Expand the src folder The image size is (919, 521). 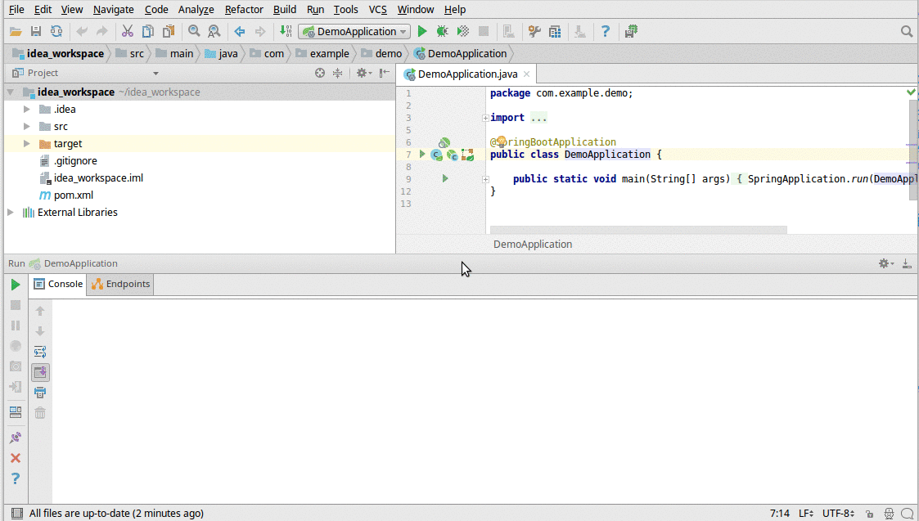(26, 127)
